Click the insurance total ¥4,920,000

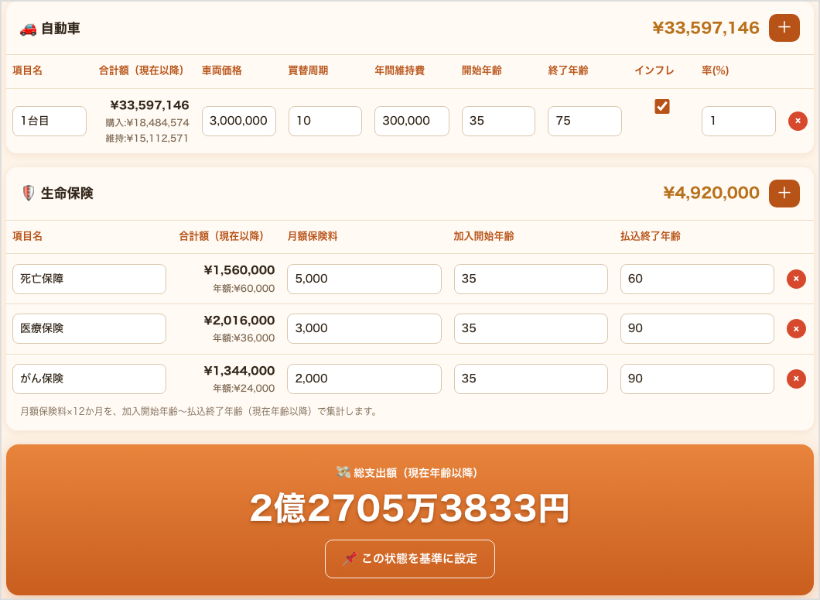[x=711, y=193]
